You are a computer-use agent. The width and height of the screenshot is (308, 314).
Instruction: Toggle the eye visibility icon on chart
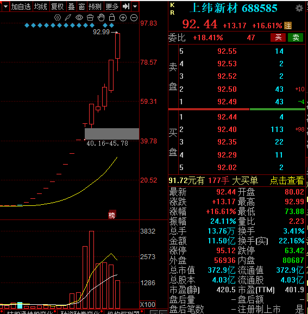coord(79,17)
